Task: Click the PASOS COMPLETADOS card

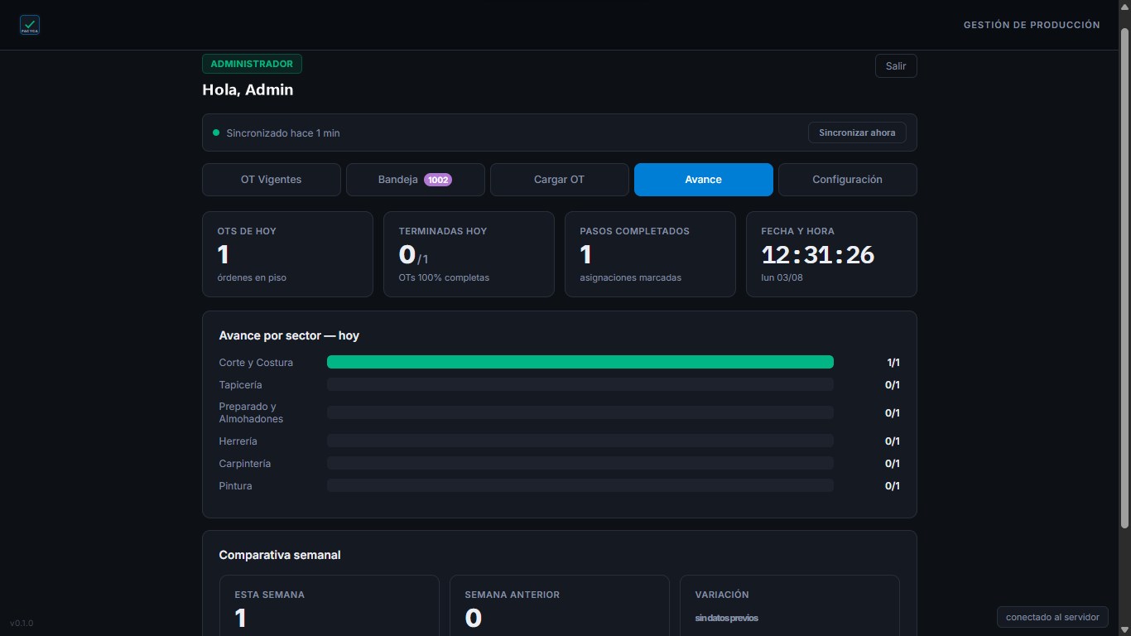Action: tap(650, 254)
